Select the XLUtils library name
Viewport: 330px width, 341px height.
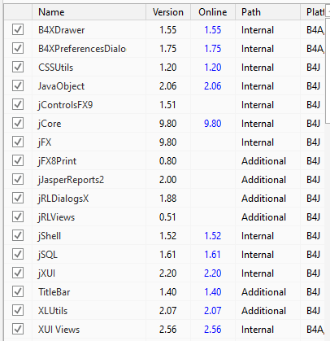click(53, 311)
